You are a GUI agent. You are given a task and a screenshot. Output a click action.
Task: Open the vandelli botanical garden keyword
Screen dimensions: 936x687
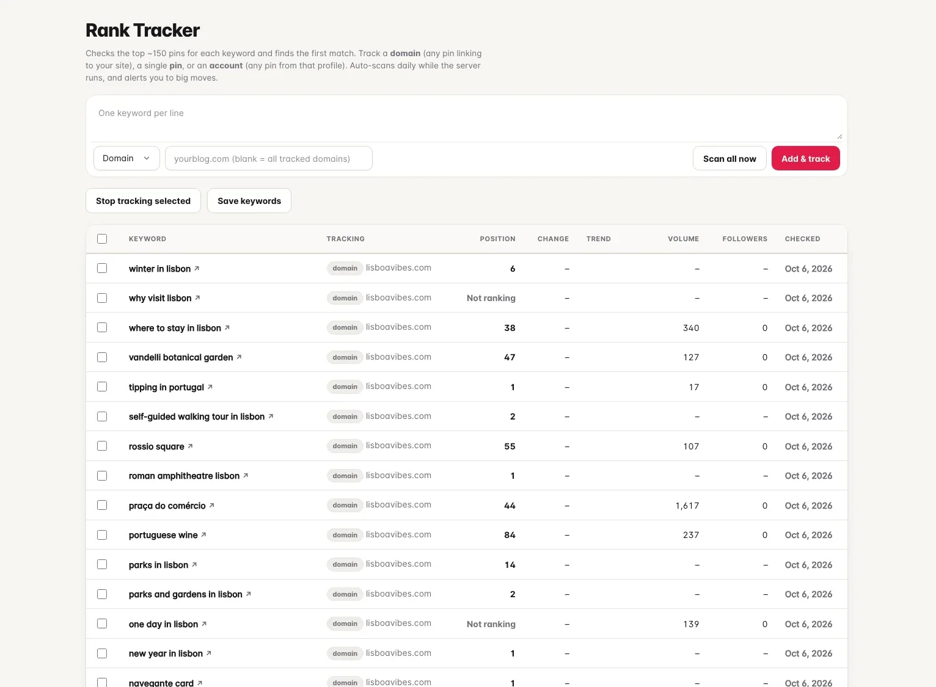click(x=181, y=357)
